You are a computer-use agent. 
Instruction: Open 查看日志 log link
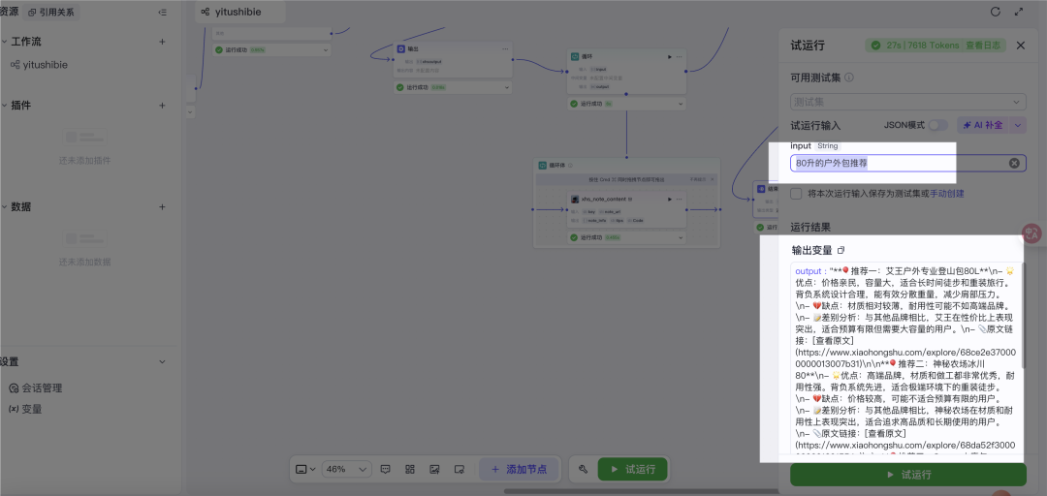[x=982, y=46]
